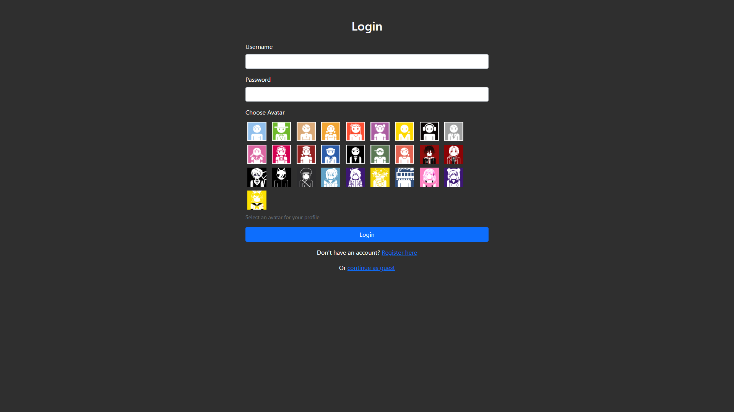Viewport: 734px width, 412px height.
Task: Choose the black headphones avatar
Action: (429, 131)
